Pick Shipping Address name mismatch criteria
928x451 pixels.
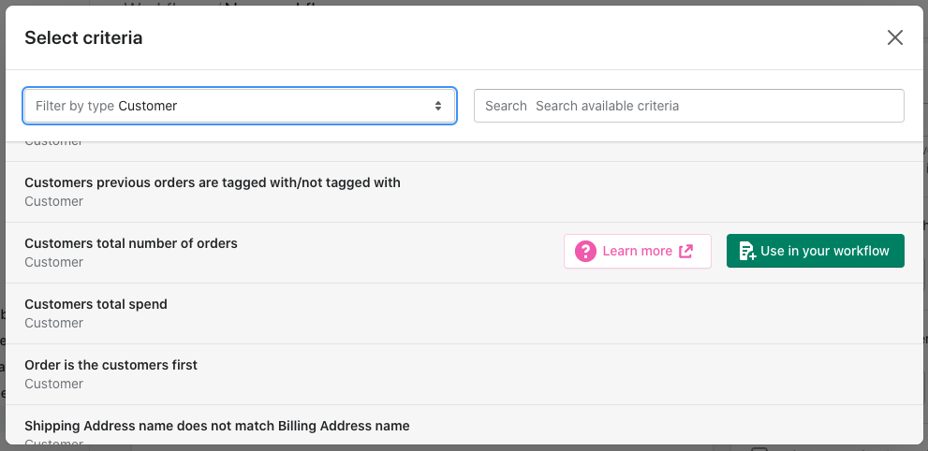pos(464,425)
